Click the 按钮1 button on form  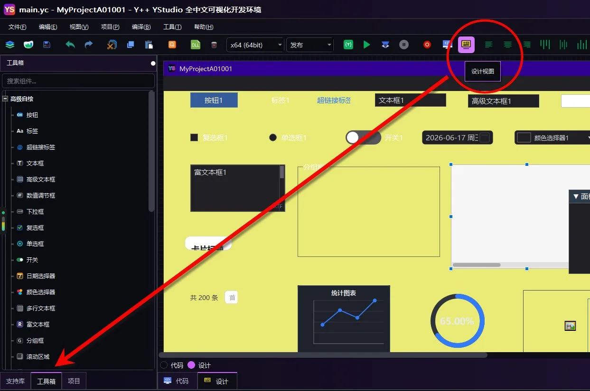214,100
